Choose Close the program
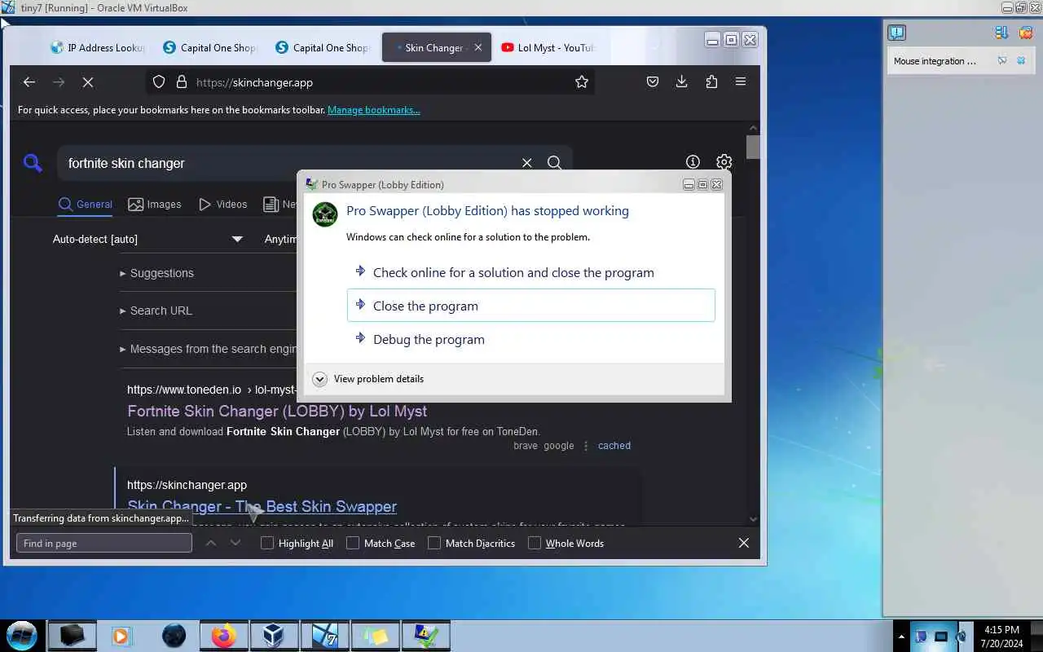This screenshot has width=1043, height=652. pyautogui.click(x=530, y=306)
